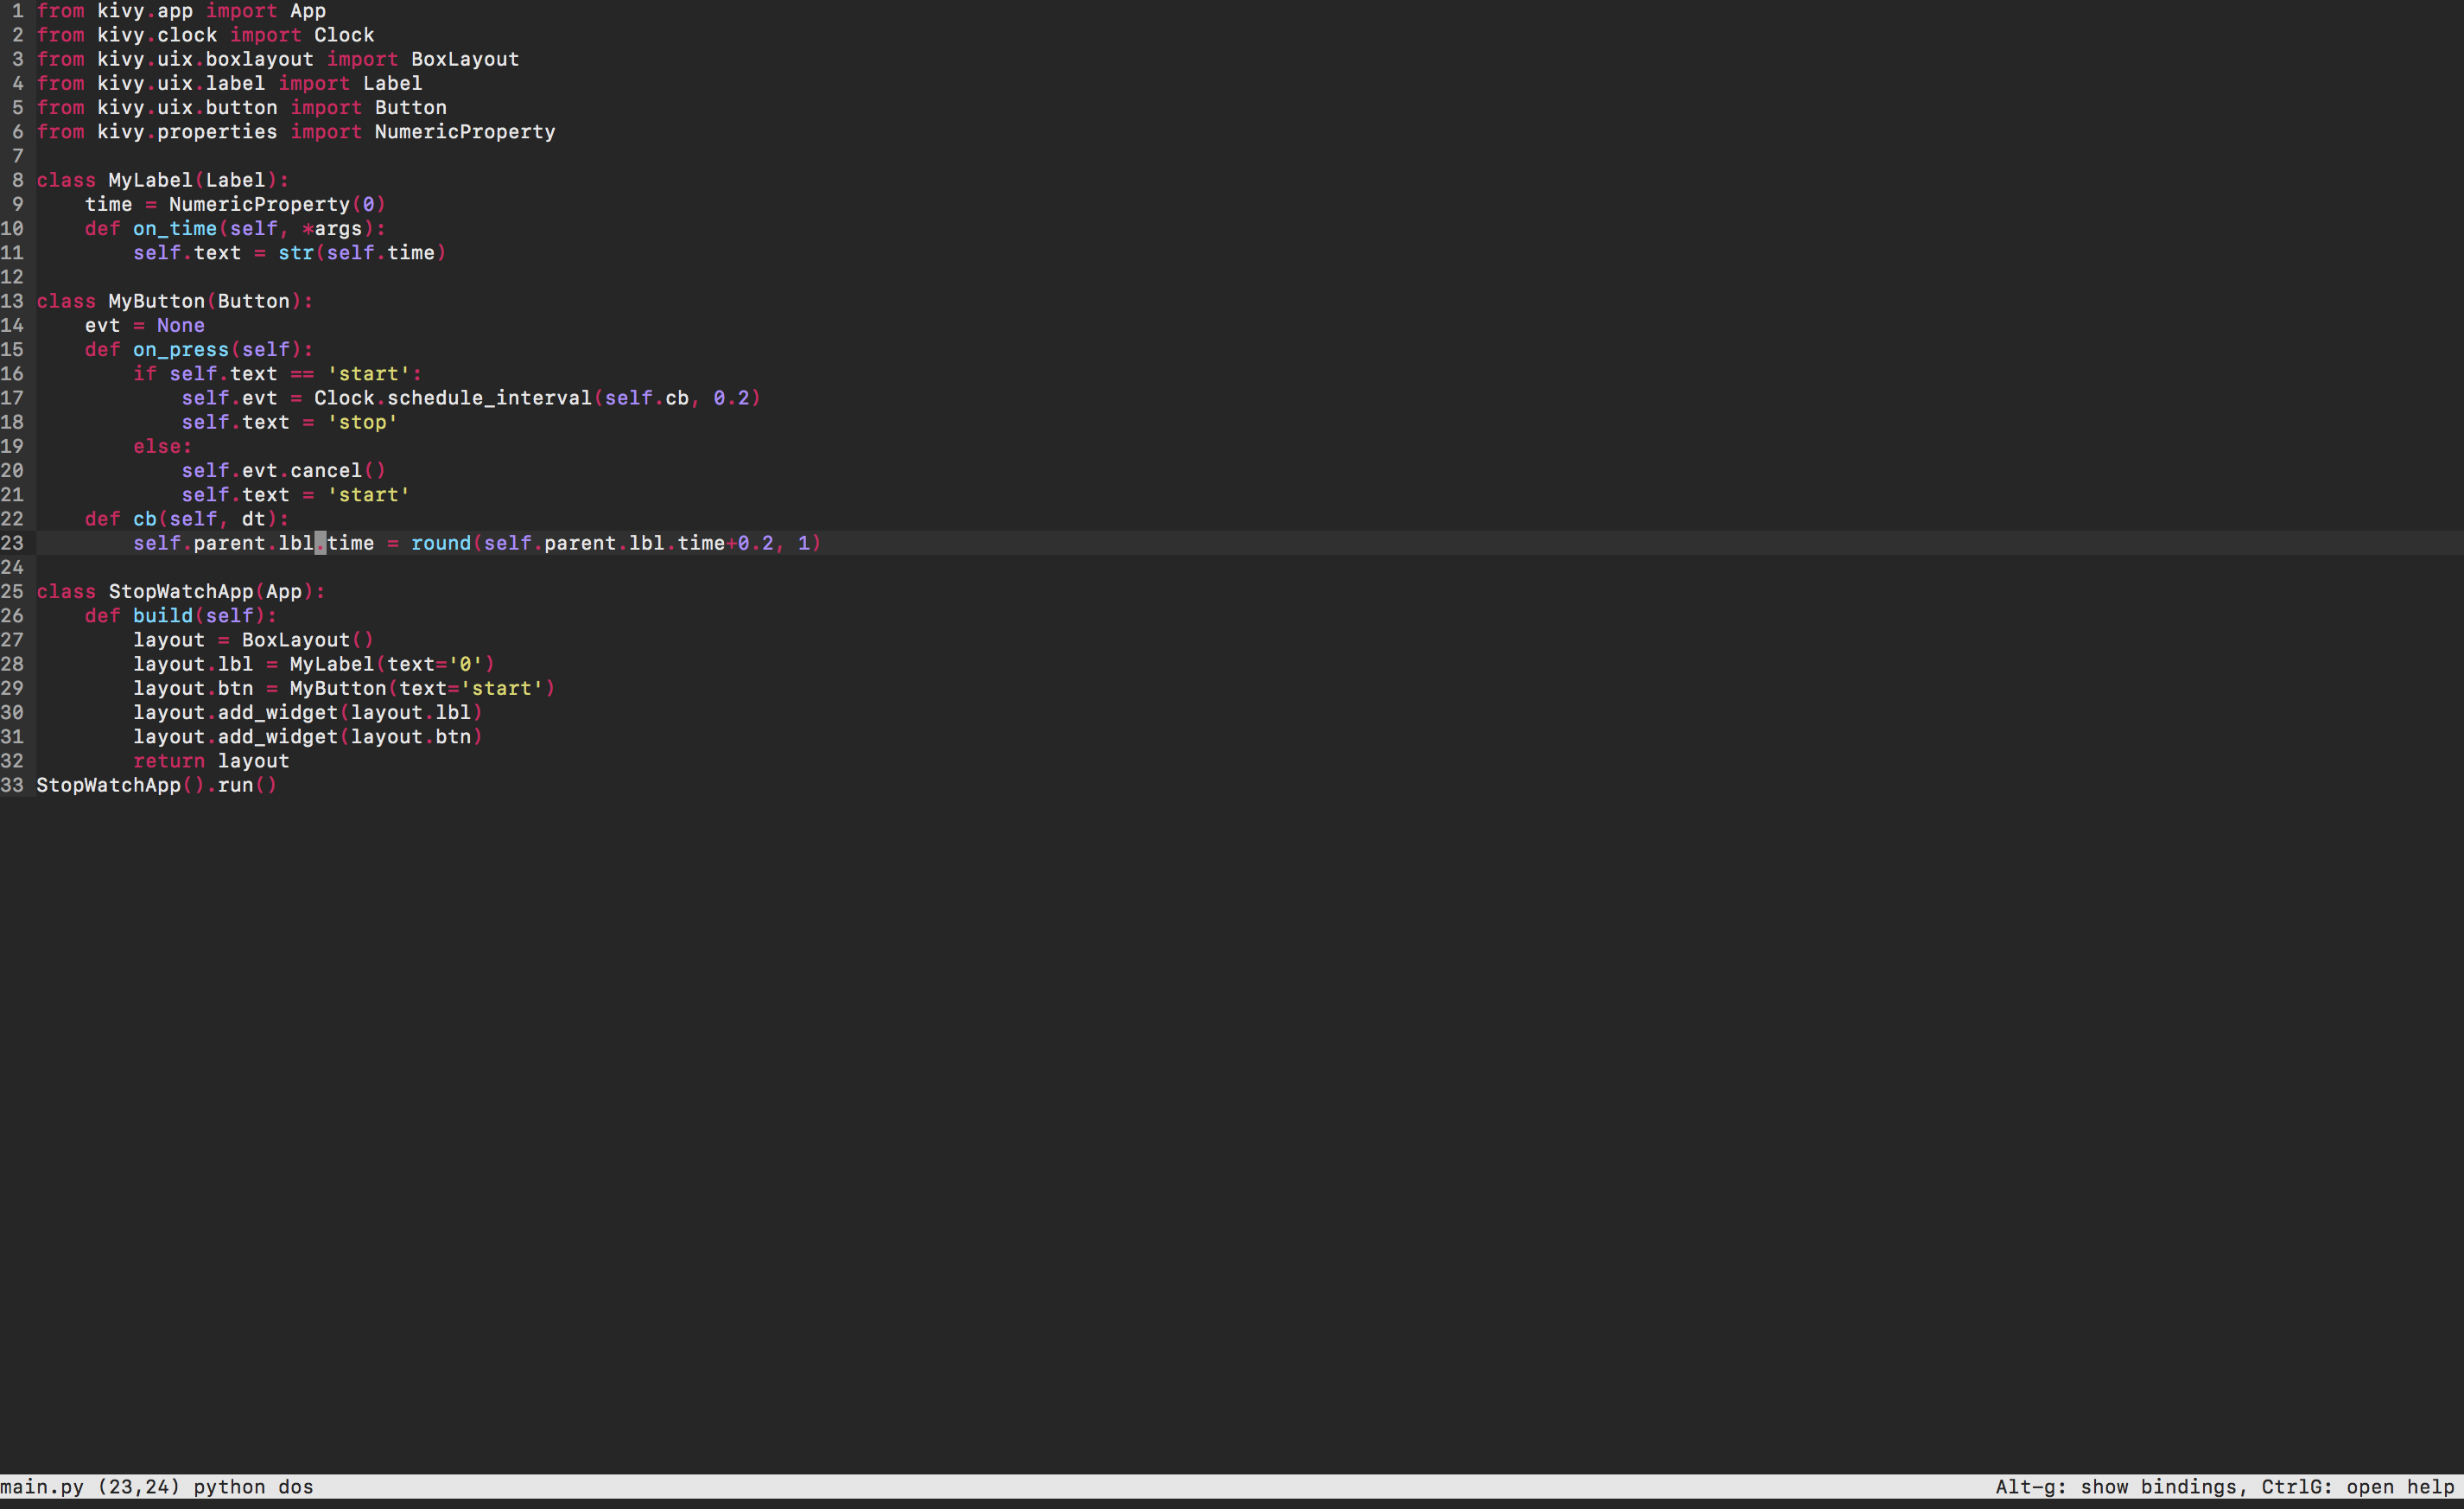
Task: Click 'StopWatchApp().run()' on last line
Action: 156,786
